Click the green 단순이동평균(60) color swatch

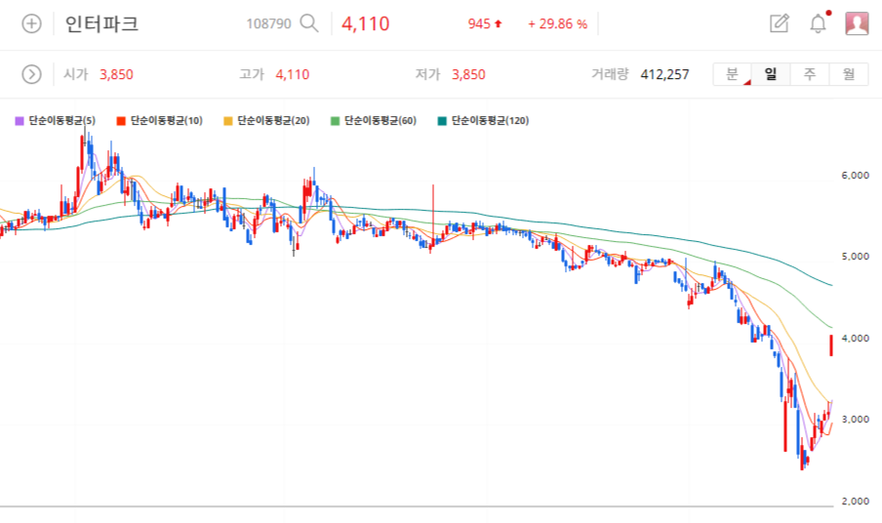(x=335, y=121)
